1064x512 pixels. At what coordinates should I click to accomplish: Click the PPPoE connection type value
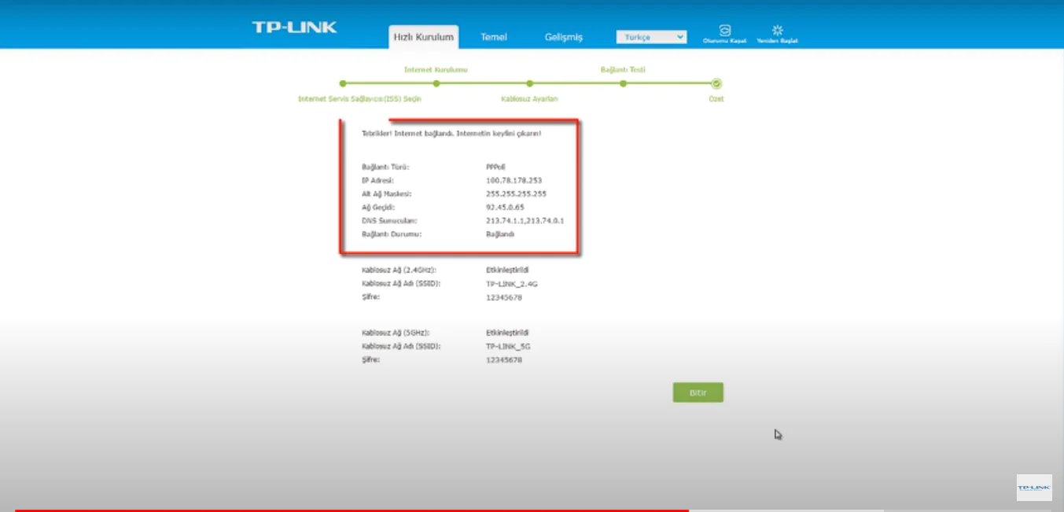coord(495,167)
